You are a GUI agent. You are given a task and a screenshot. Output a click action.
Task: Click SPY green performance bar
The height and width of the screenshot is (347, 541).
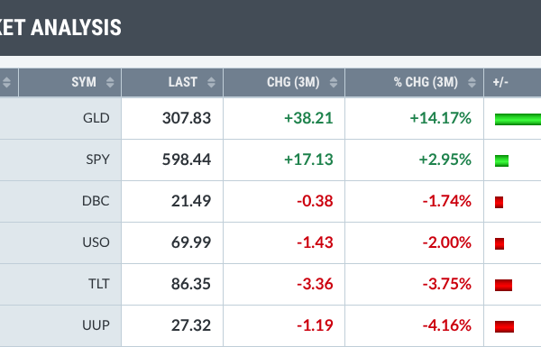[x=501, y=160]
